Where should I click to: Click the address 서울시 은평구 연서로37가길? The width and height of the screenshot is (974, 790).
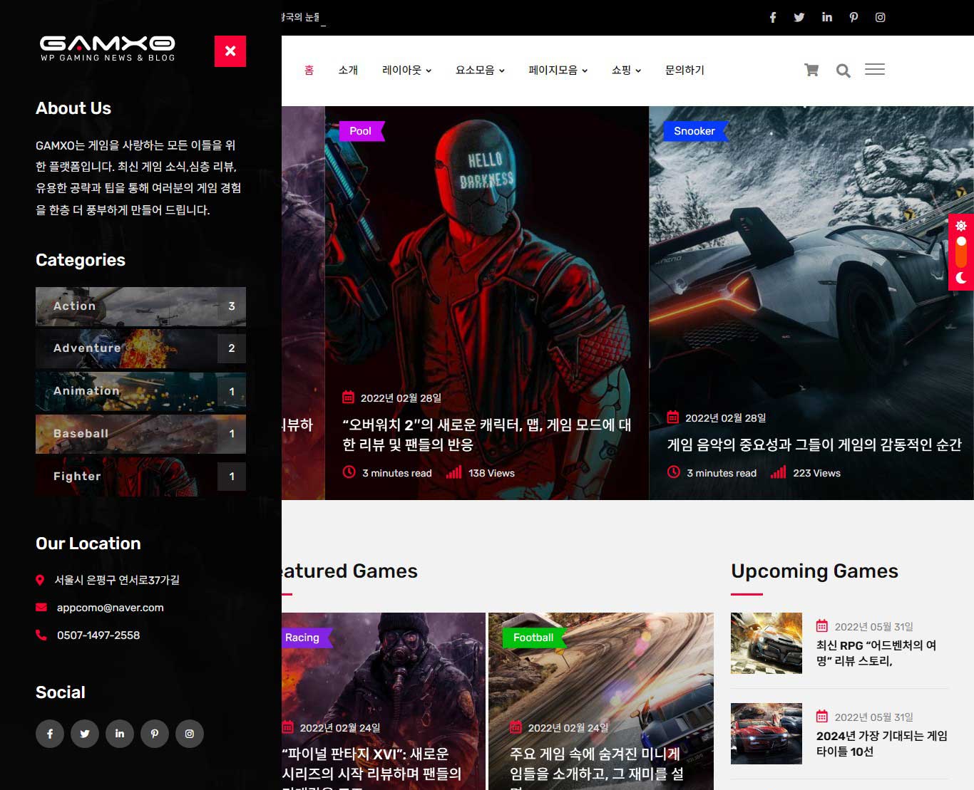pyautogui.click(x=117, y=580)
